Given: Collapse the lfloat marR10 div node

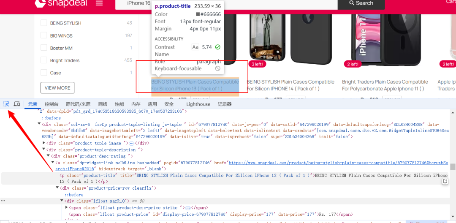Looking at the screenshot, I should tap(62, 201).
